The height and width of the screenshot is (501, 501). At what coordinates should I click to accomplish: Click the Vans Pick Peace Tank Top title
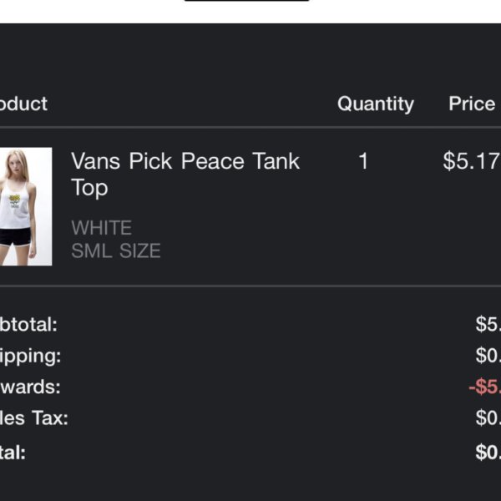[185, 175]
